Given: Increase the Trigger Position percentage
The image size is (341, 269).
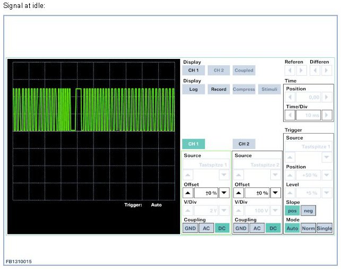Looking at the screenshot, I should pyautogui.click(x=290, y=175).
